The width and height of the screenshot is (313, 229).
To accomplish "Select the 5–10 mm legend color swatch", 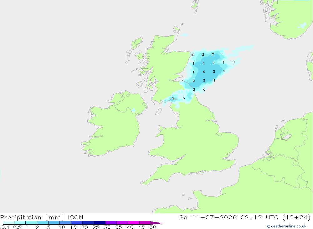I will 54,223.
